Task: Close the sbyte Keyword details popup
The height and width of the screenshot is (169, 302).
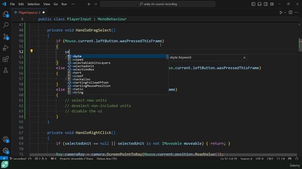Action: click(244, 58)
